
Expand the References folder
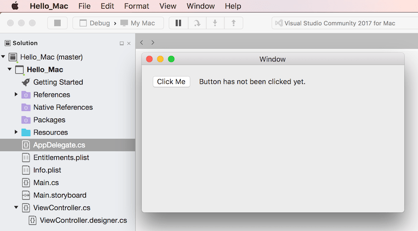pyautogui.click(x=16, y=94)
